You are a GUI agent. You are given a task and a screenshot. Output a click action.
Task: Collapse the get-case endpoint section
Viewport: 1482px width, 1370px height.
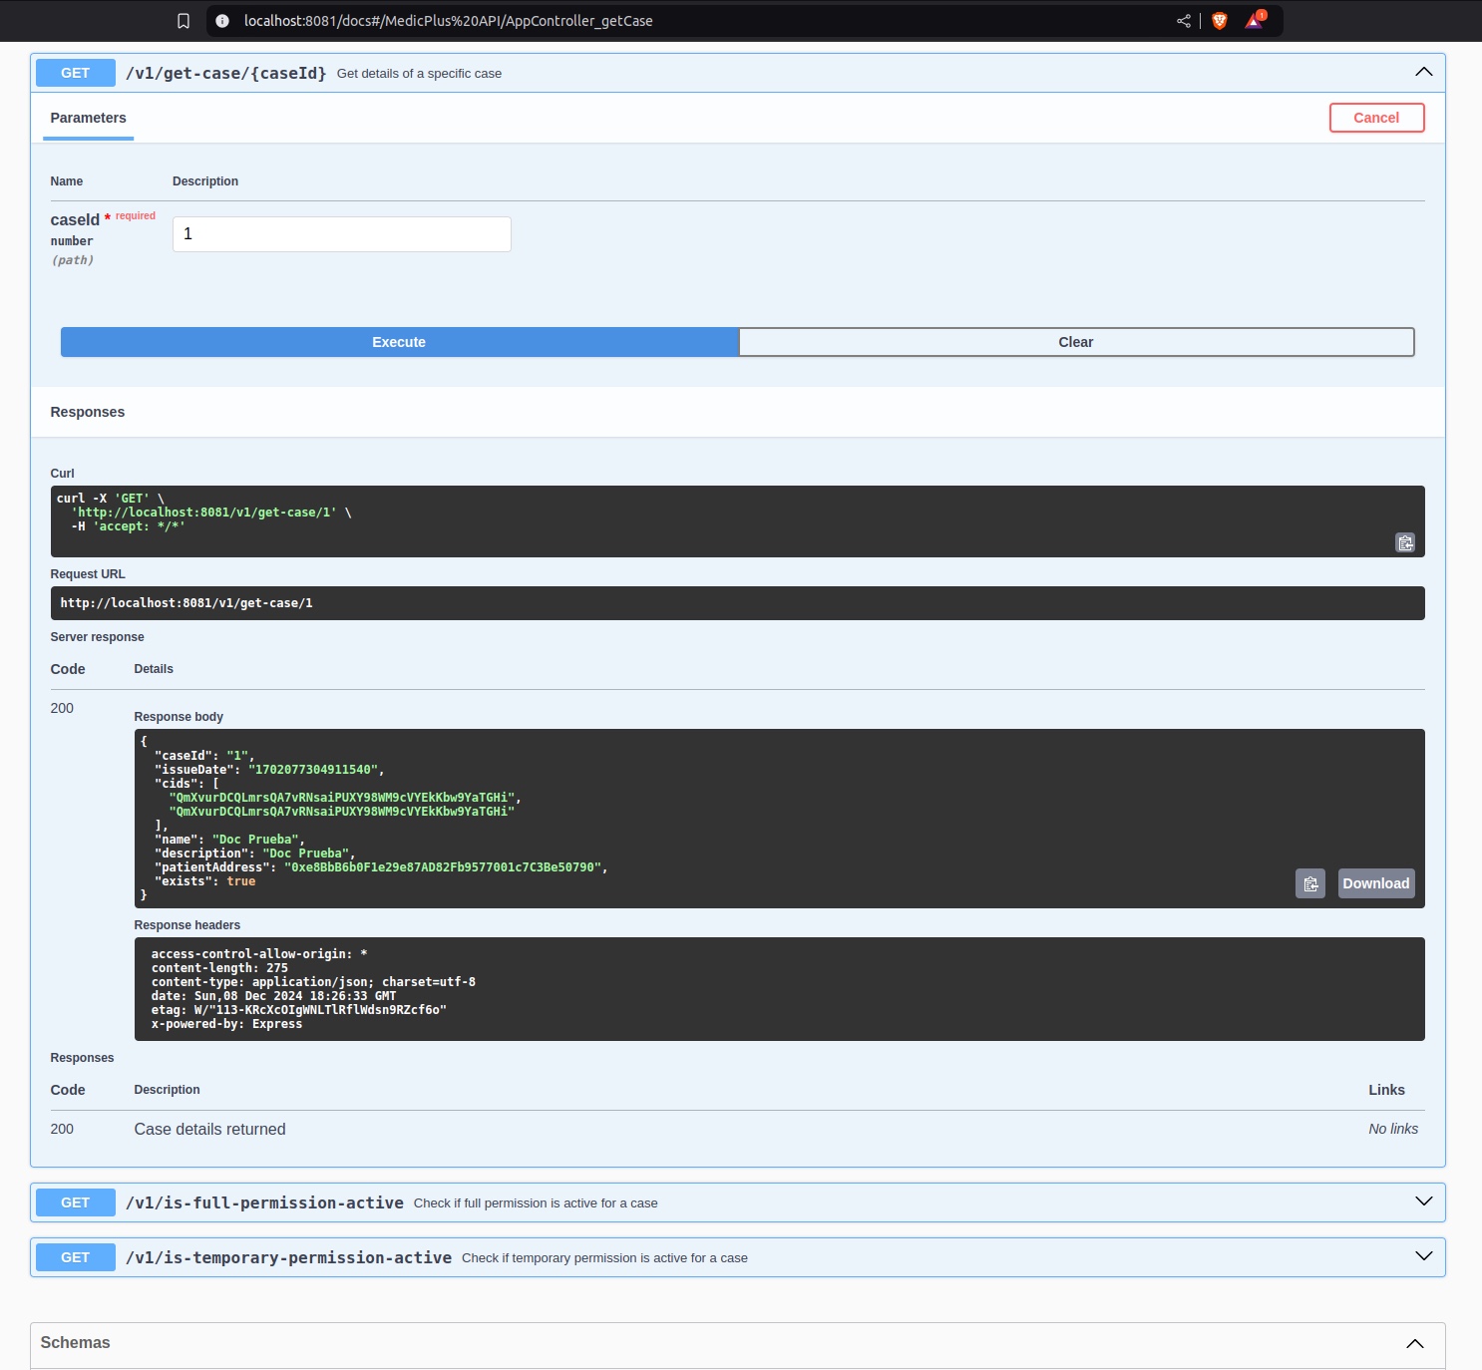point(1424,72)
